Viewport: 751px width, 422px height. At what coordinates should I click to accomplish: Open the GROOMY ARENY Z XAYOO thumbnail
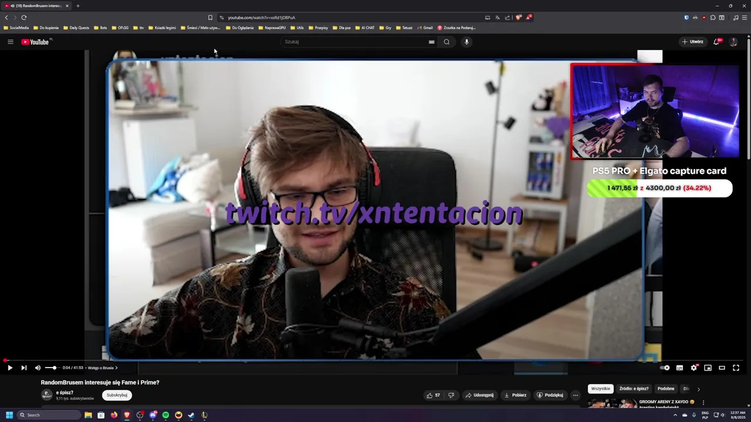point(612,404)
